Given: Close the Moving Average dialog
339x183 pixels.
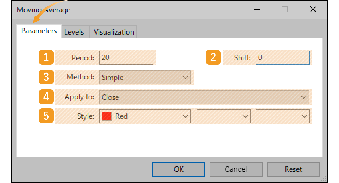Looking at the screenshot, I should (x=313, y=10).
